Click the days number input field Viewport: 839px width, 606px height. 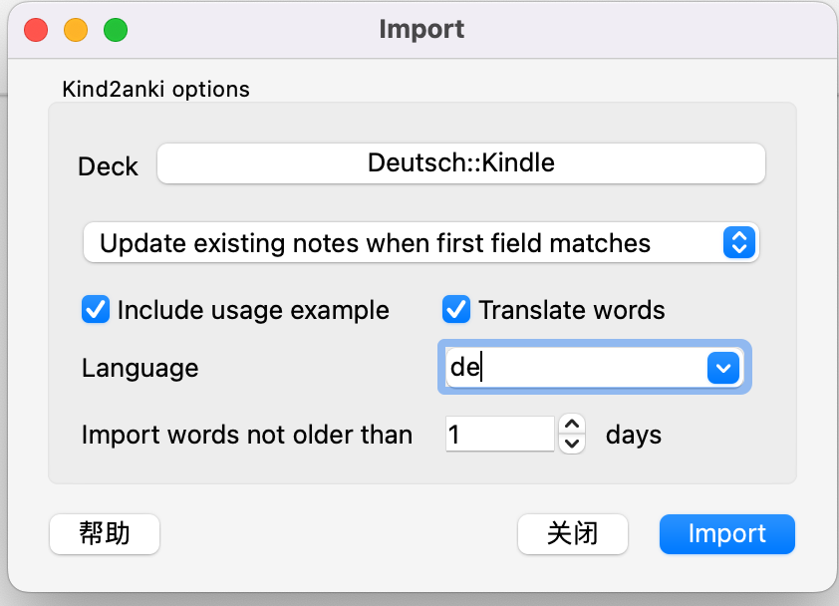coord(498,435)
